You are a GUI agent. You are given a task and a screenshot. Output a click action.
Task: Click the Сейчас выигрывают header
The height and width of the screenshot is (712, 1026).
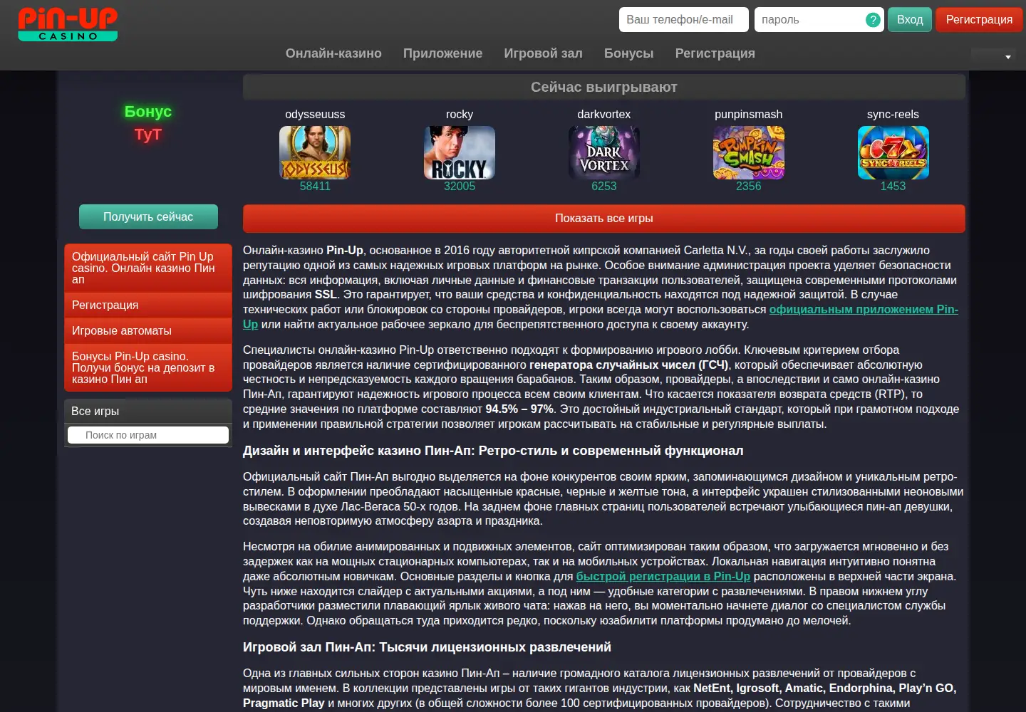pos(604,87)
